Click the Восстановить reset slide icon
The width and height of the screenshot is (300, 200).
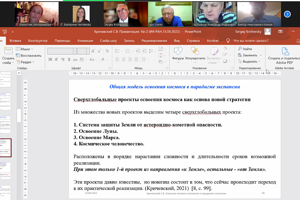coord(18,55)
